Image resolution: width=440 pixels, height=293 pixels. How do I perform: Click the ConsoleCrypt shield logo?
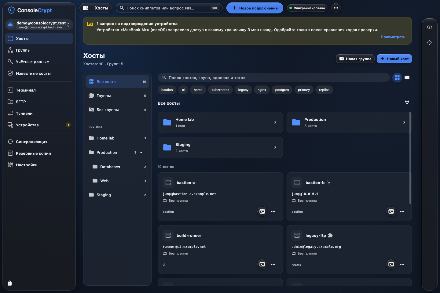[11, 10]
